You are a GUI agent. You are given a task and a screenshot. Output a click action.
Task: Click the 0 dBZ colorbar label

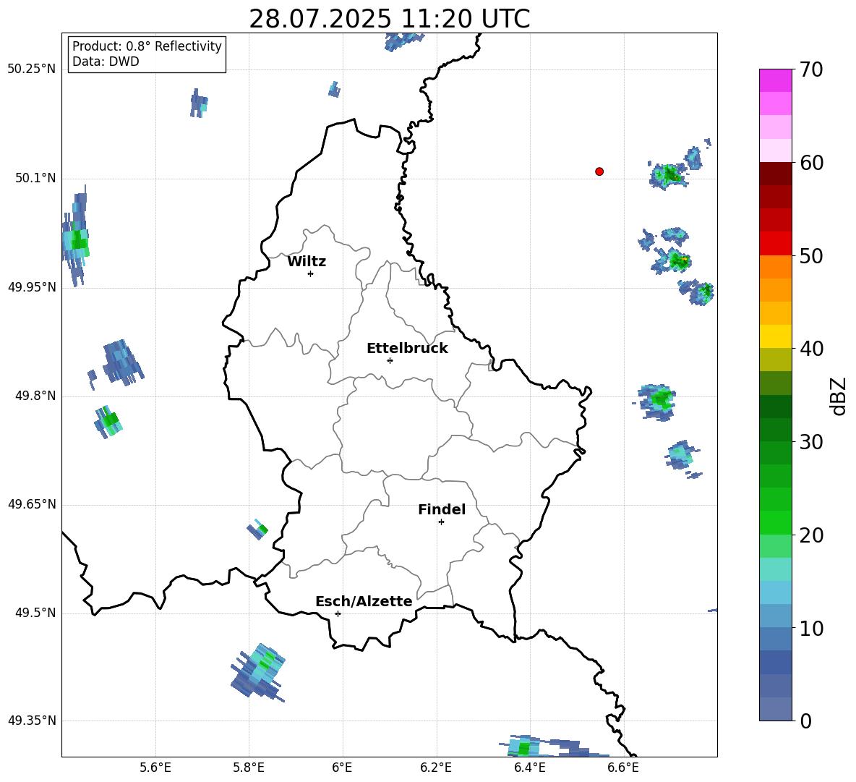pyautogui.click(x=805, y=721)
